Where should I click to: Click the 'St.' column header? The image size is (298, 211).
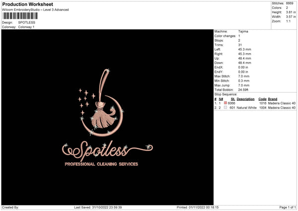pos(233,99)
